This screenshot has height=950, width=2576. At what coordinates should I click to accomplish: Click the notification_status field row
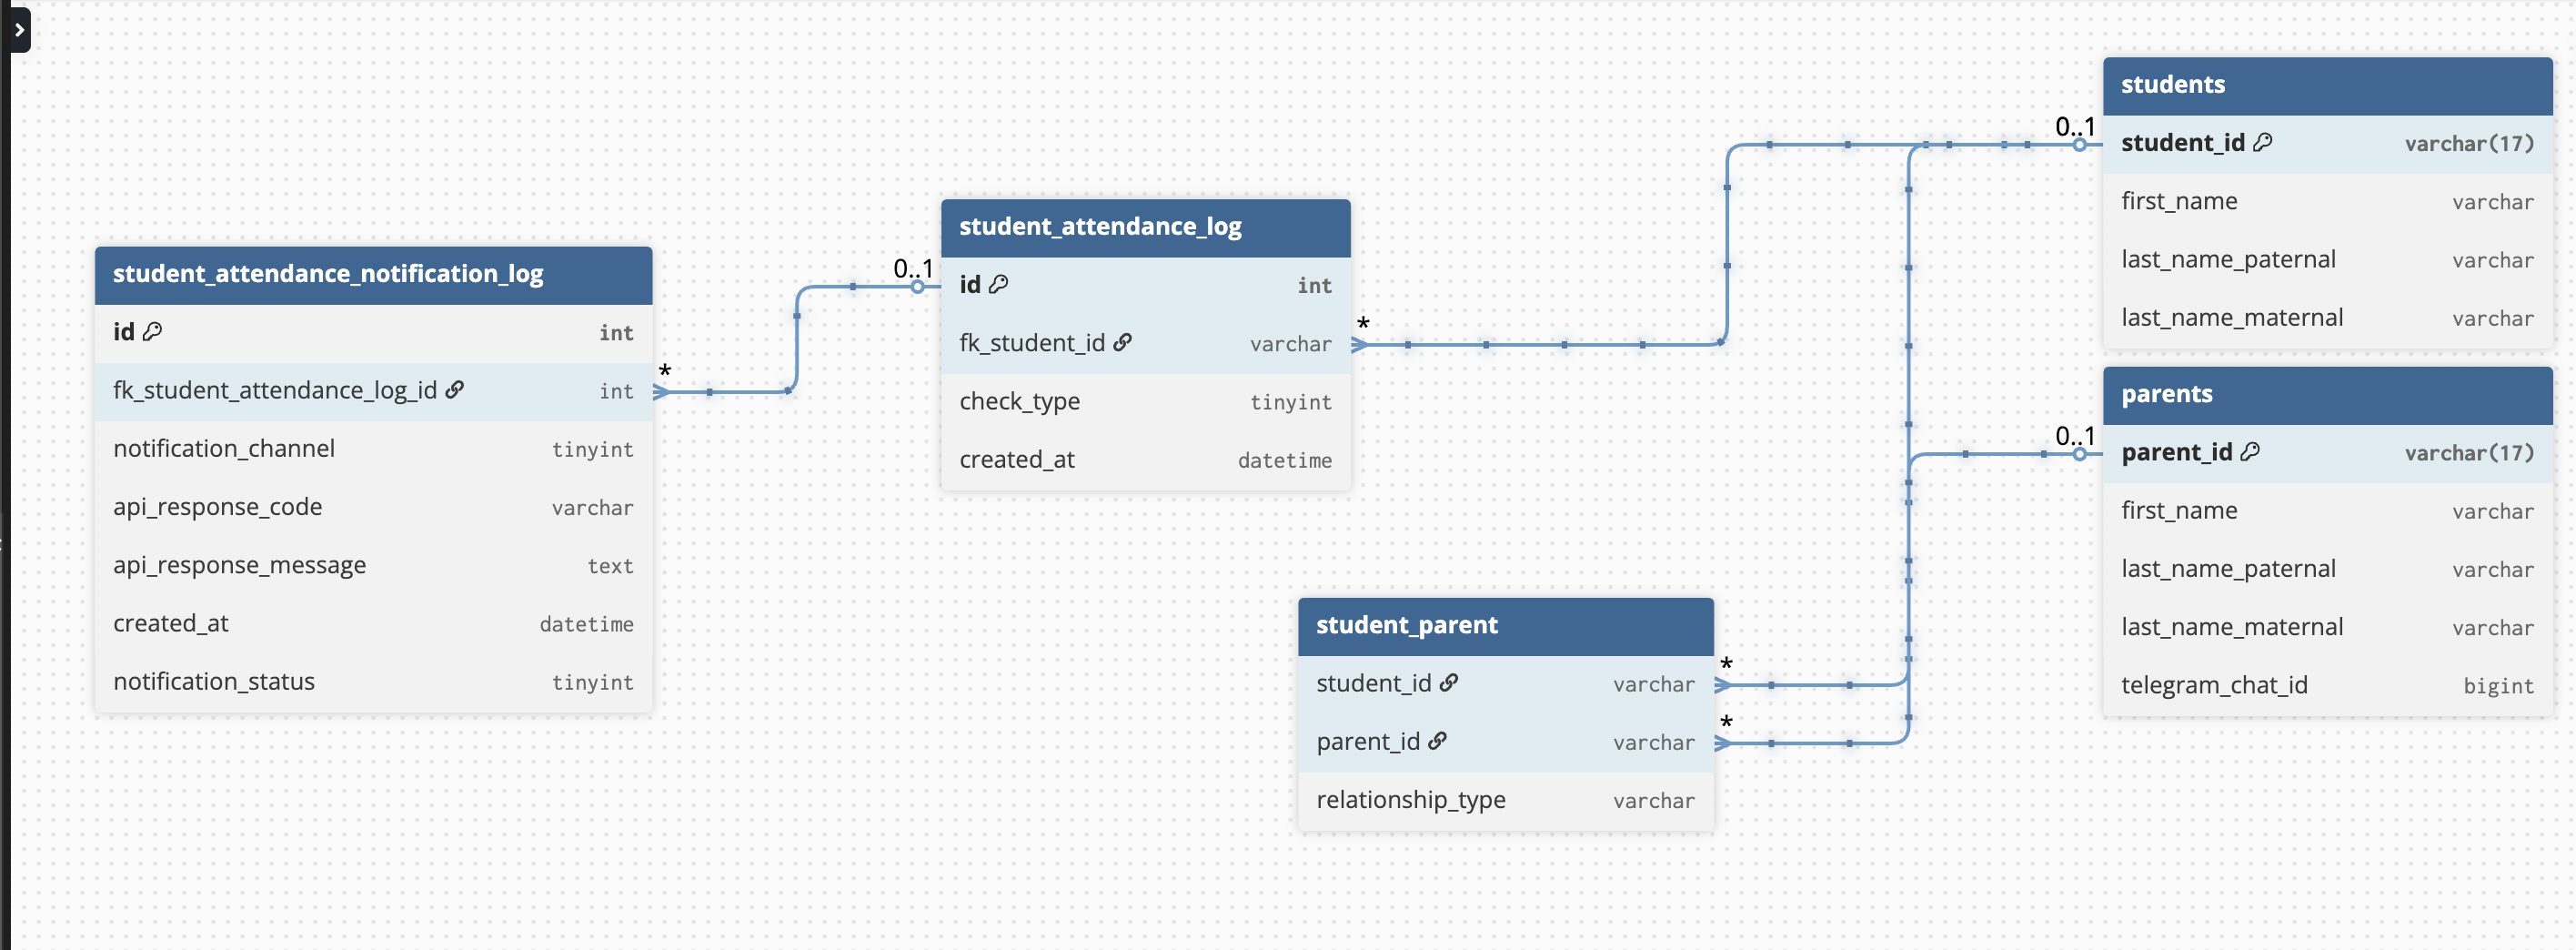tap(373, 682)
